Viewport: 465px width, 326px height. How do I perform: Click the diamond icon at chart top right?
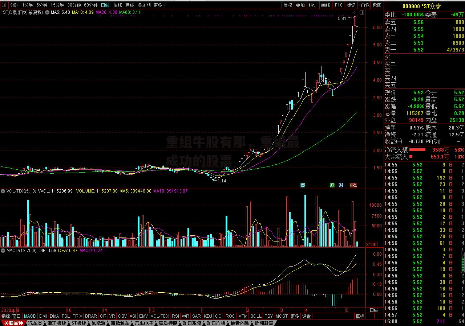pyautogui.click(x=355, y=12)
